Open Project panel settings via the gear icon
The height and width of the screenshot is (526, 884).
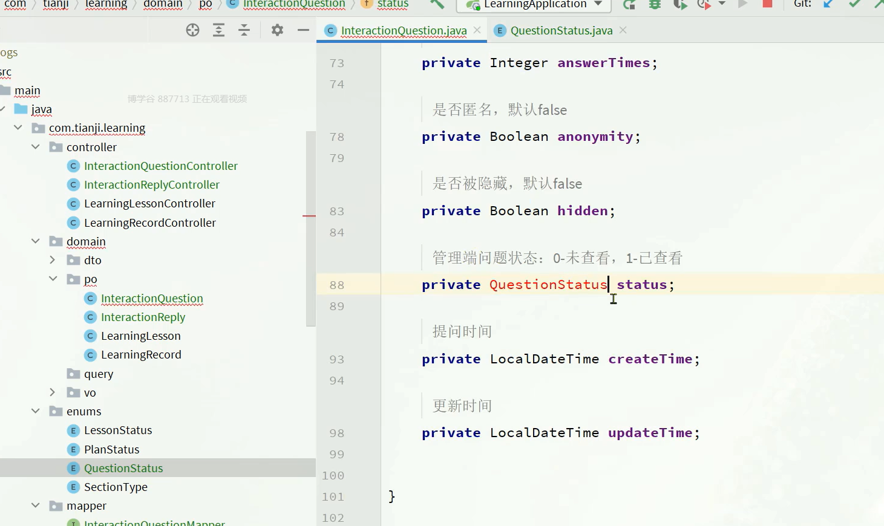coord(277,30)
